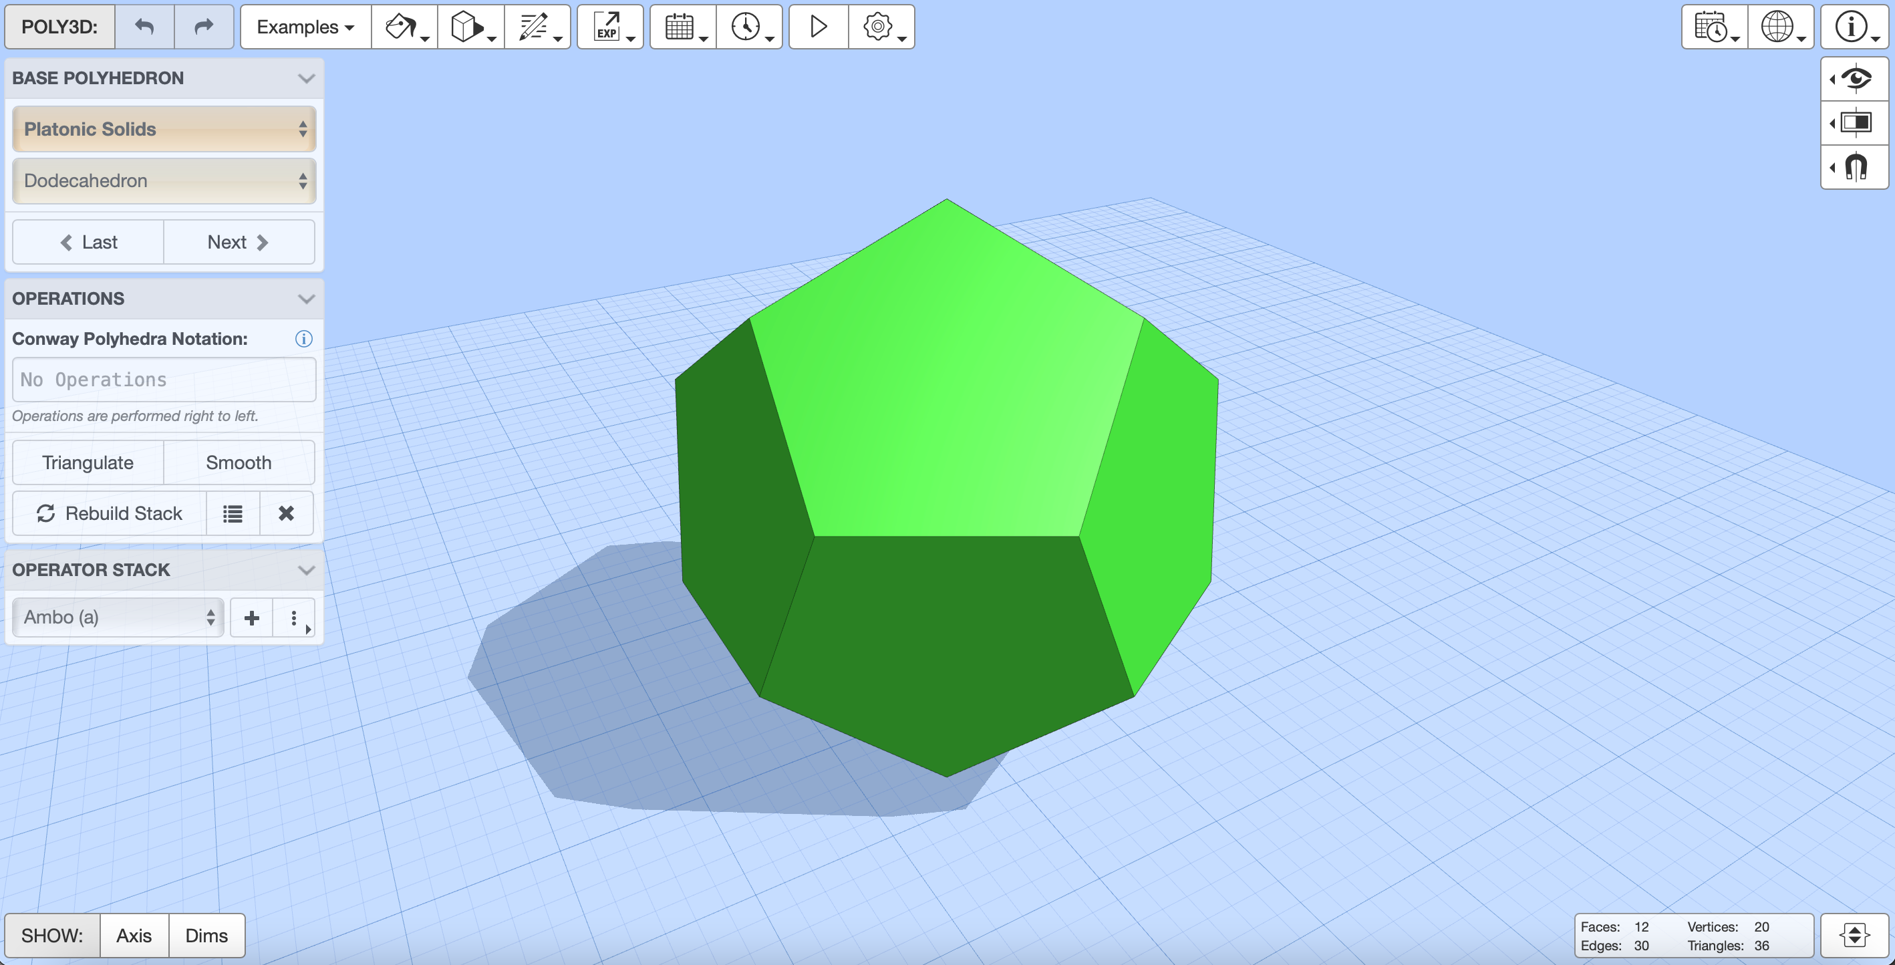This screenshot has width=1895, height=965.
Task: Open the paint bucket color menu
Action: tap(406, 27)
